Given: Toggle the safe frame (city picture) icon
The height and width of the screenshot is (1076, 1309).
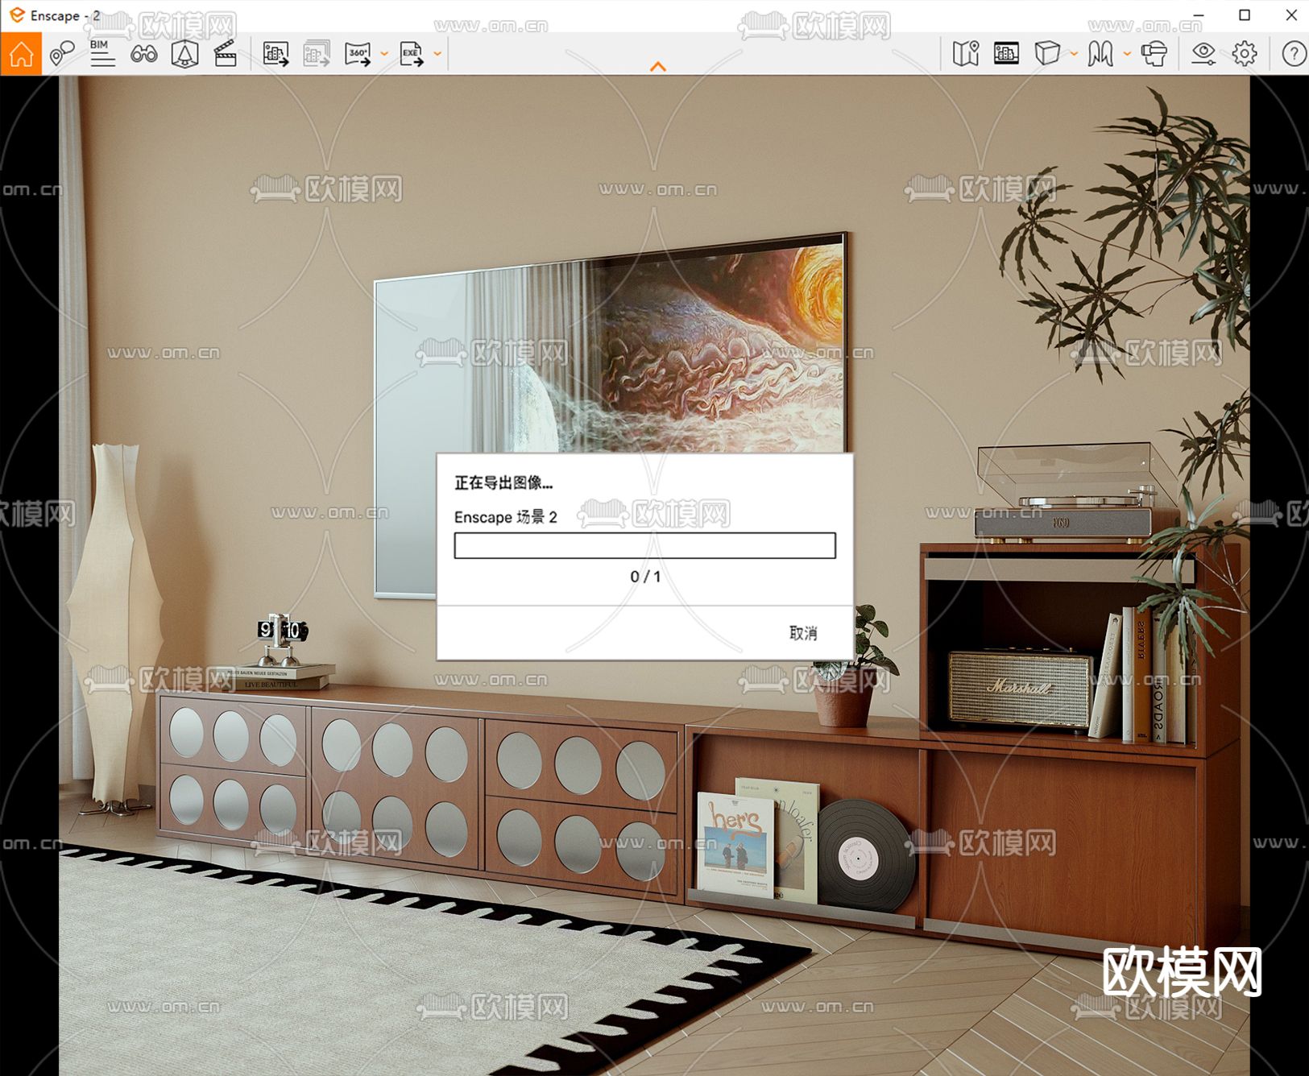Looking at the screenshot, I should pos(1006,54).
